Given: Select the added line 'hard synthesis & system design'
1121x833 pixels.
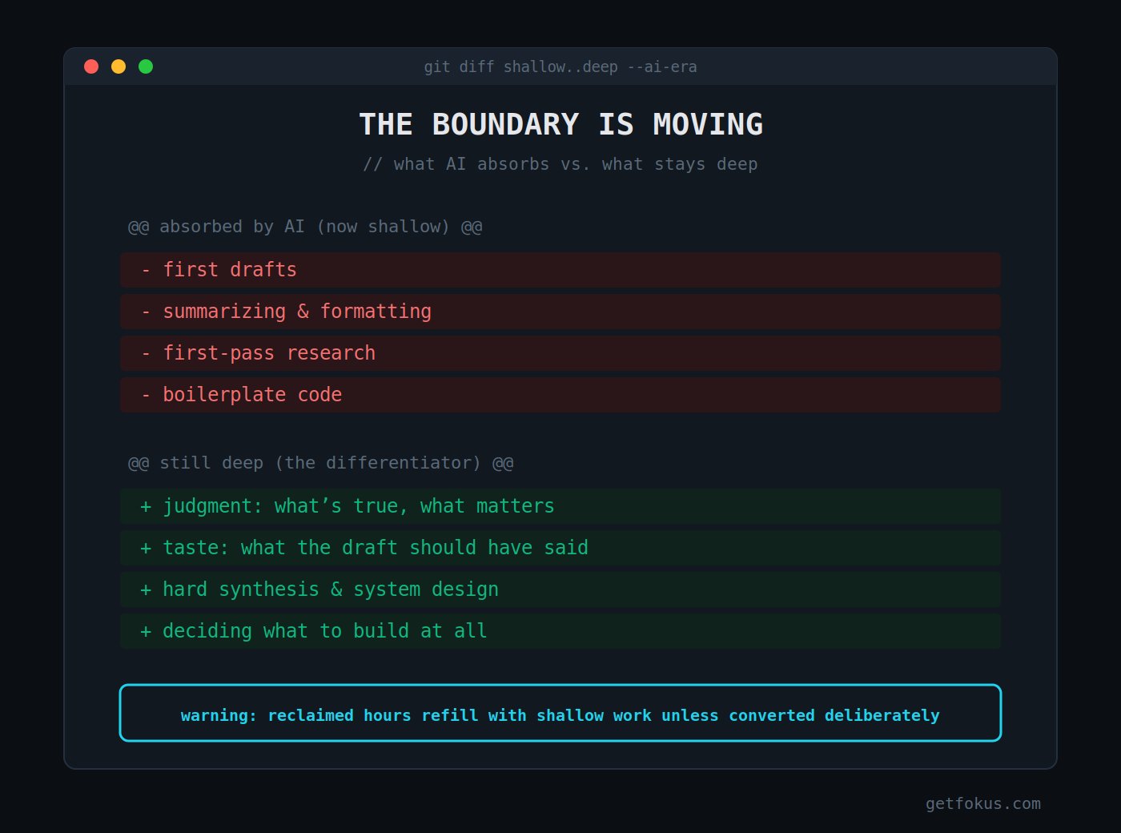Looking at the screenshot, I should coord(560,590).
